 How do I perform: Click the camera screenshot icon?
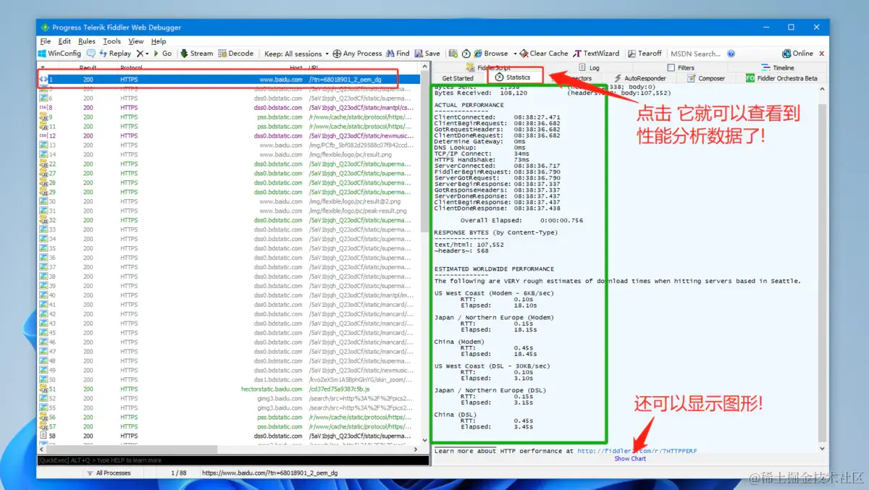(453, 54)
